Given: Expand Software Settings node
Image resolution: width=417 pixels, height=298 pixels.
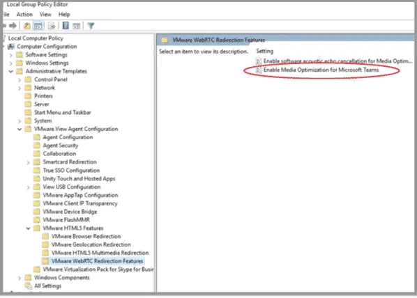Looking at the screenshot, I should point(10,55).
